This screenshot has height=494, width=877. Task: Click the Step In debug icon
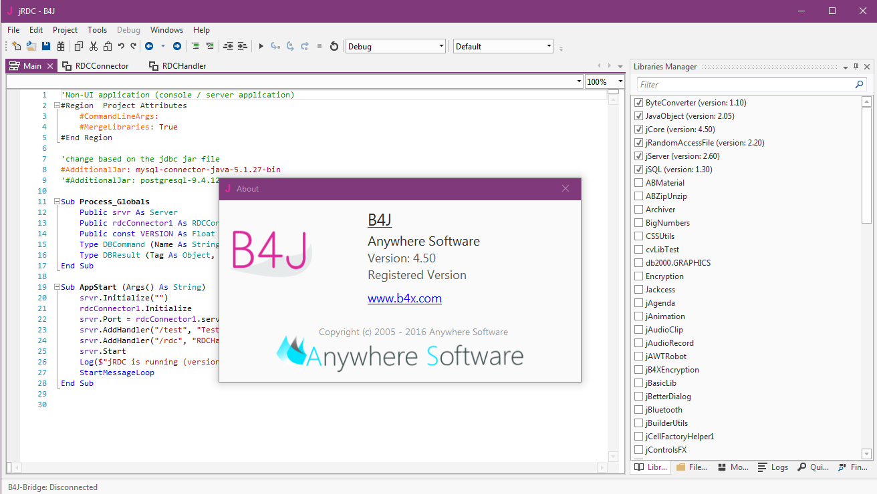click(275, 46)
